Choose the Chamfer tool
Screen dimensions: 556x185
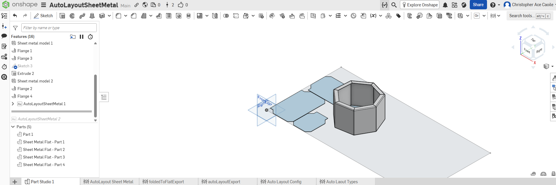(134, 16)
